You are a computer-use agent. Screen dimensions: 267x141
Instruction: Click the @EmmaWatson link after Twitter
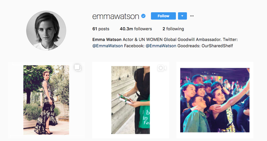pos(108,46)
